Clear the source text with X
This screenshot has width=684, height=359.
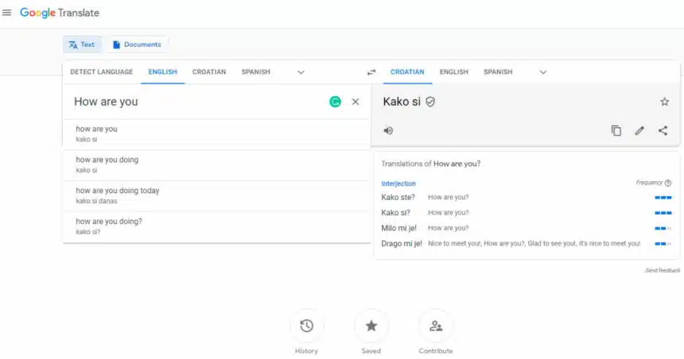356,102
